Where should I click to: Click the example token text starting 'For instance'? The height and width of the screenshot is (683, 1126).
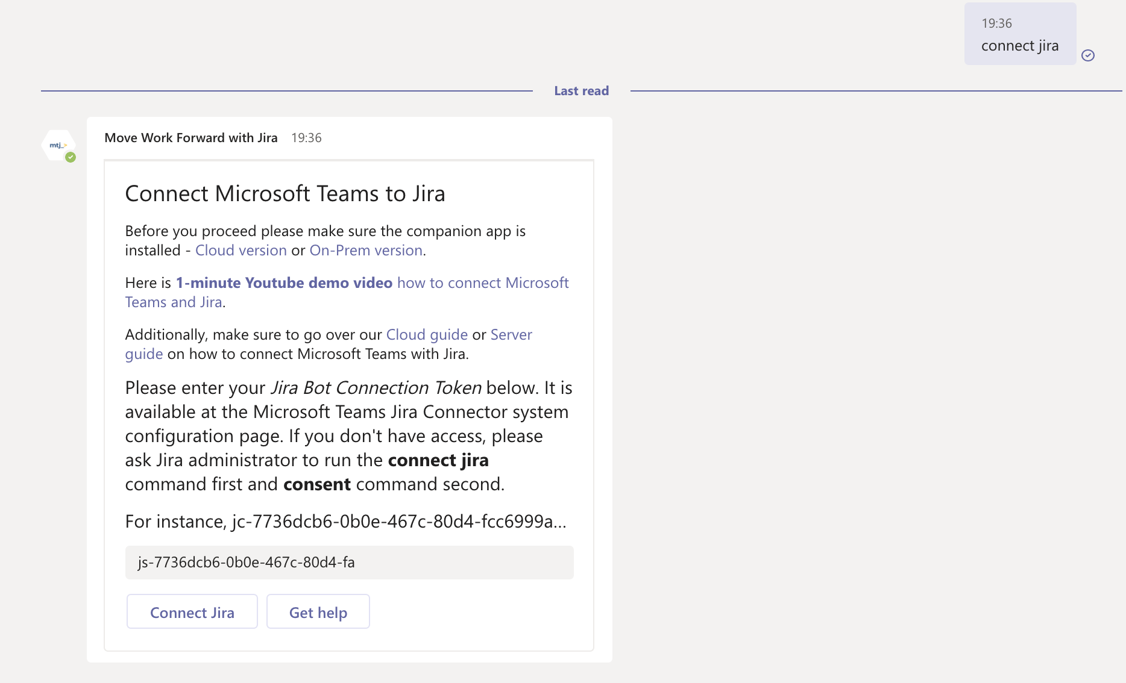[x=345, y=522]
